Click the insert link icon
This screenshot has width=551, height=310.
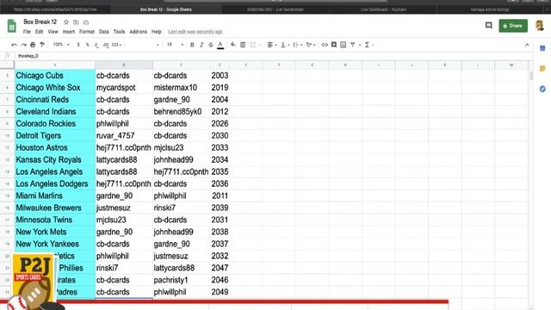325,45
